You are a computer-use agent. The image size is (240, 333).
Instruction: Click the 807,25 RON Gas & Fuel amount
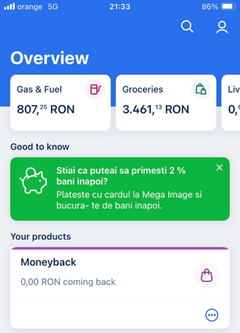click(x=45, y=109)
